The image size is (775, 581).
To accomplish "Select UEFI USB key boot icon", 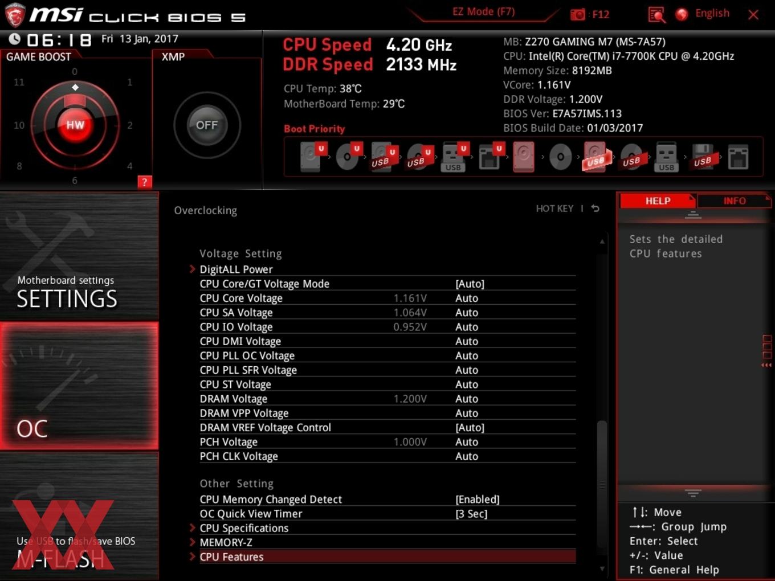I will click(454, 157).
